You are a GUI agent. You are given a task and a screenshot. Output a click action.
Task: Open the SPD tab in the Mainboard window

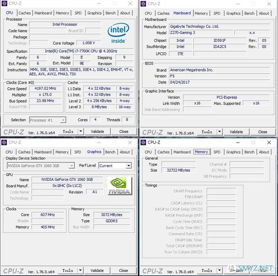217,13
